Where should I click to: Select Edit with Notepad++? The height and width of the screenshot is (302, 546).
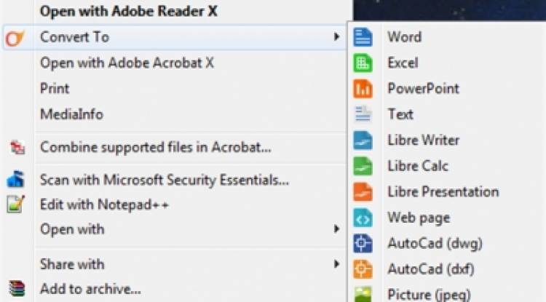pos(104,204)
